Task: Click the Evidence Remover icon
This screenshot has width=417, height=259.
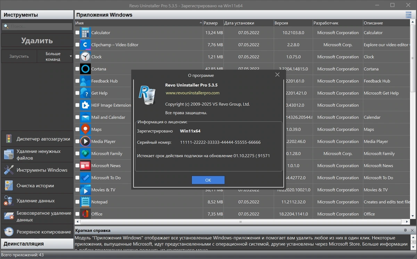Action: [x=9, y=201]
